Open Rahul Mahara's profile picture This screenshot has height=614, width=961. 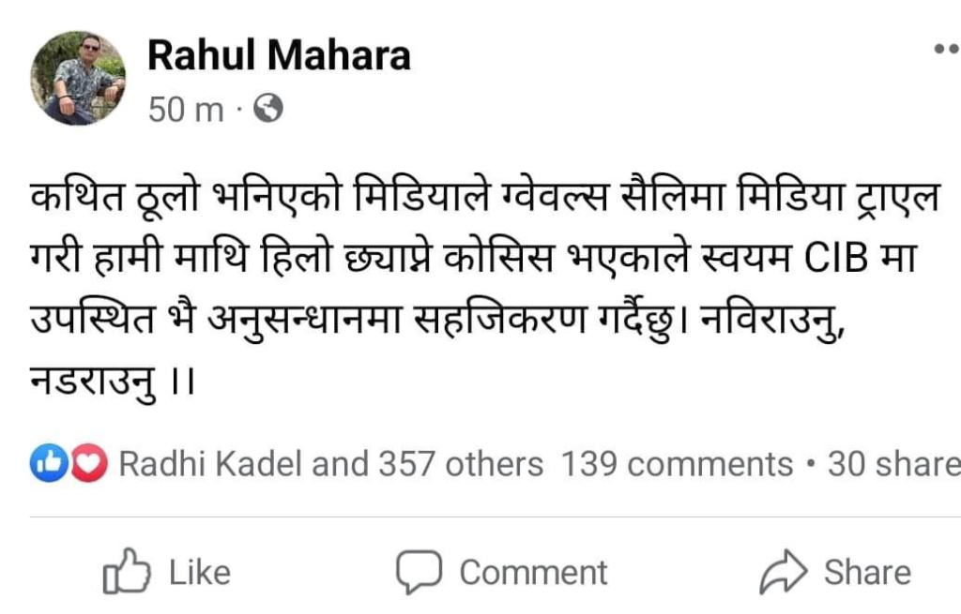click(x=78, y=79)
